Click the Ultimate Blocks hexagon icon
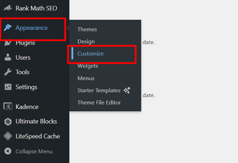This screenshot has height=163, width=238. coord(8,121)
